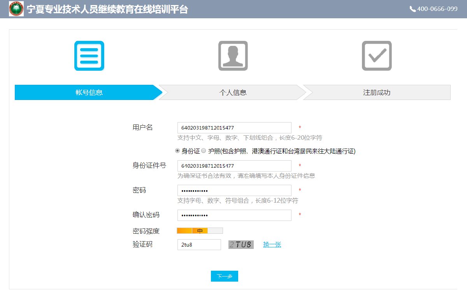Click the 密码 password field
The image size is (467, 296).
234,191
